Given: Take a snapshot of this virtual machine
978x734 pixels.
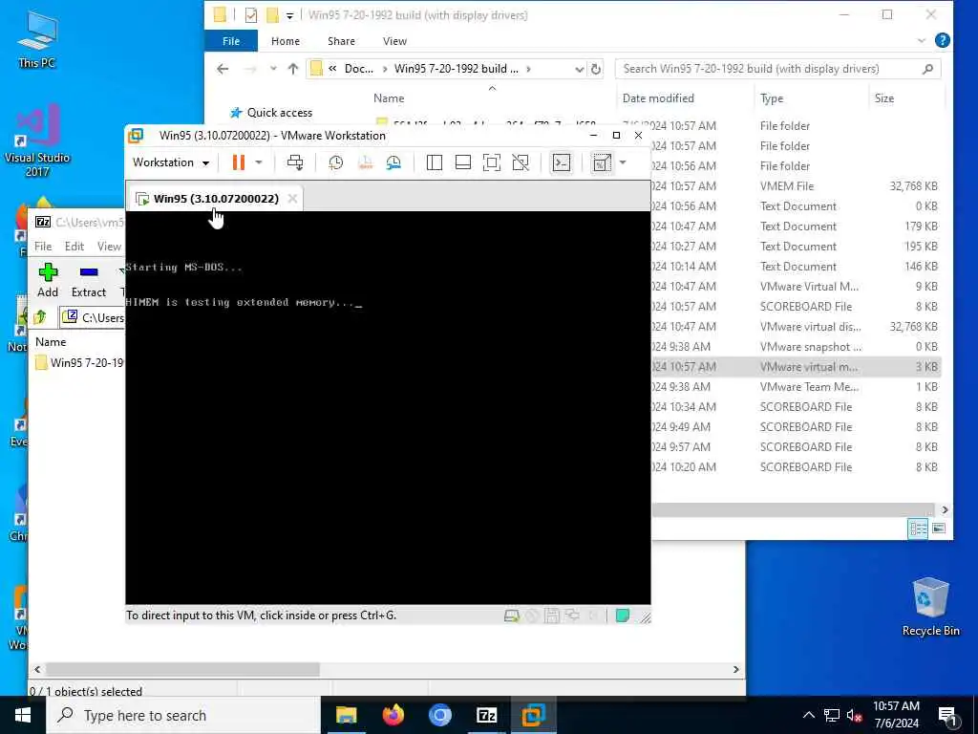Looking at the screenshot, I should (335, 162).
